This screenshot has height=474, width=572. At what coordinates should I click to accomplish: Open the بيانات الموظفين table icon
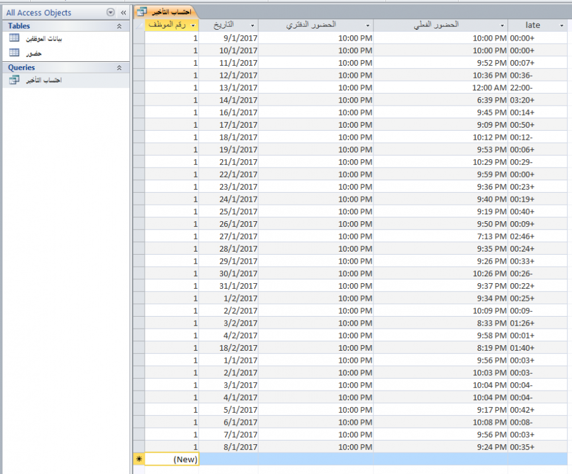[x=15, y=37]
